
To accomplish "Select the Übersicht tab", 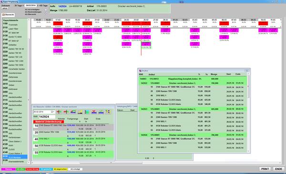I will [8, 15].
